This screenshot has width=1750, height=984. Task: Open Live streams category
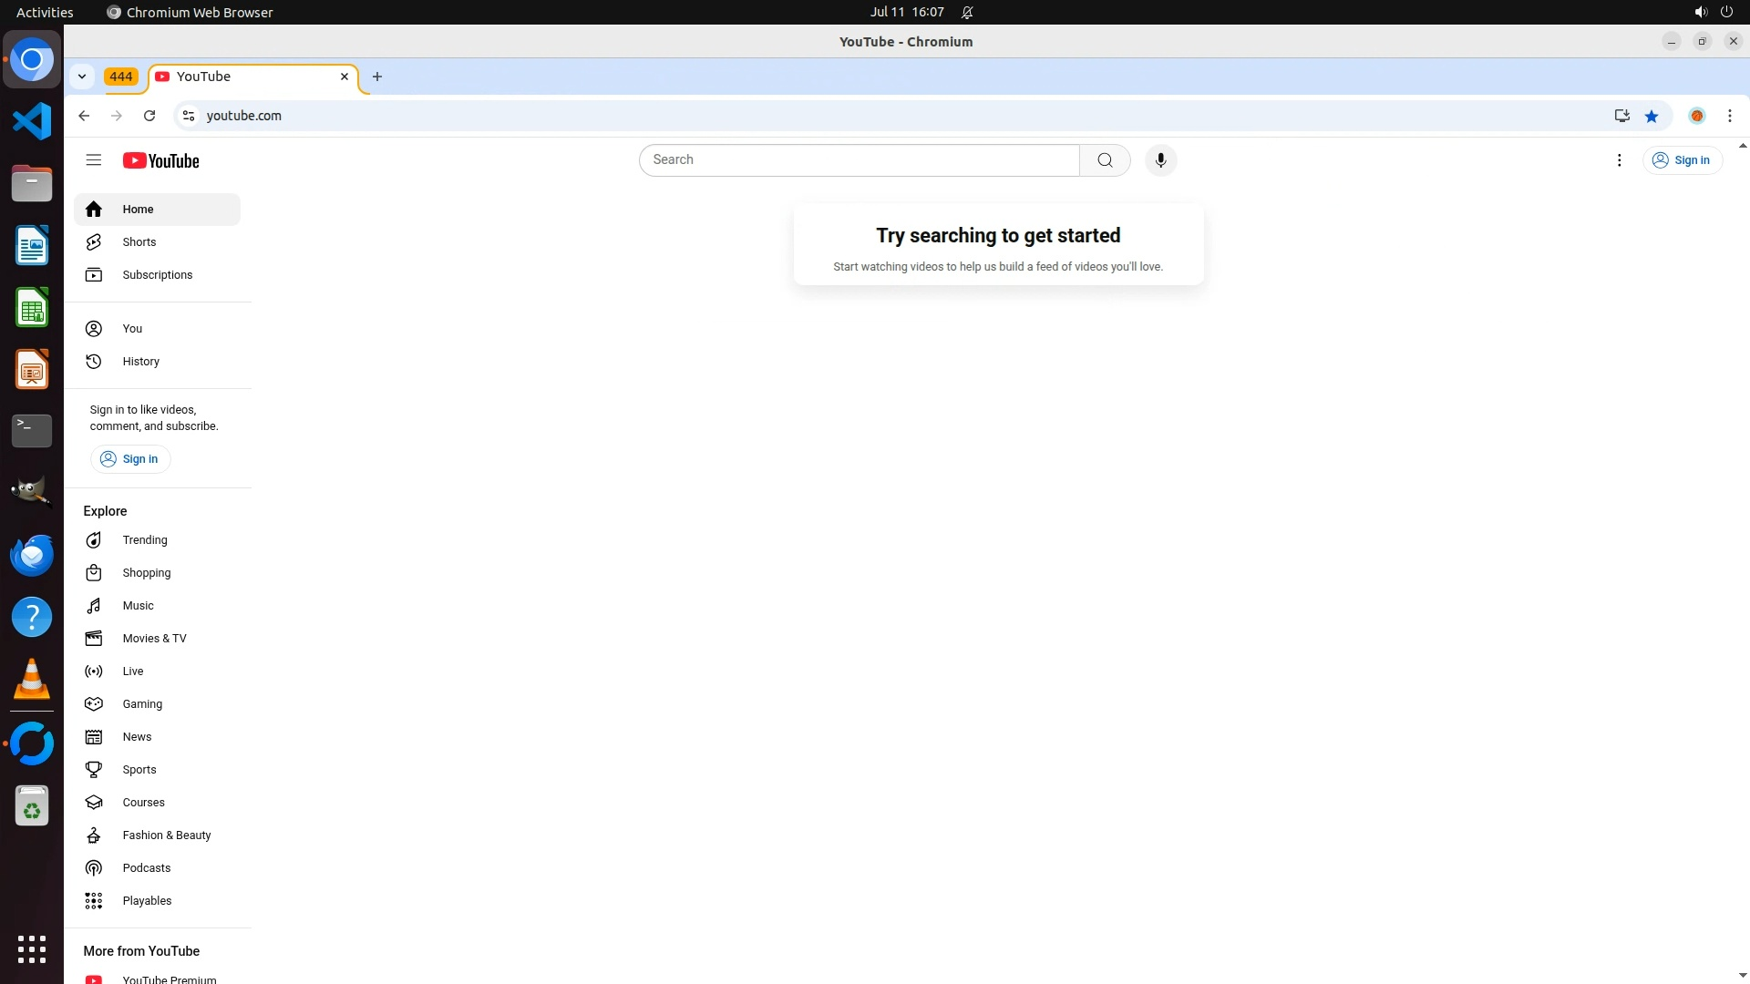[x=133, y=671]
